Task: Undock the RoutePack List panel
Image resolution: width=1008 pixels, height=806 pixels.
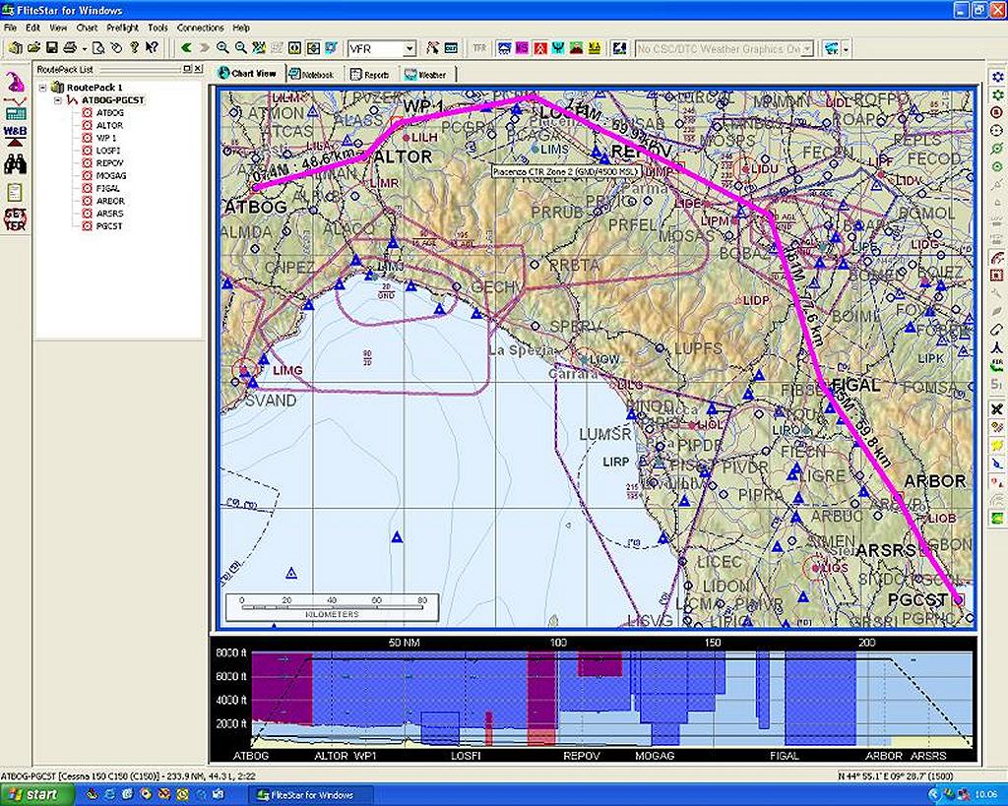Action: [187, 69]
